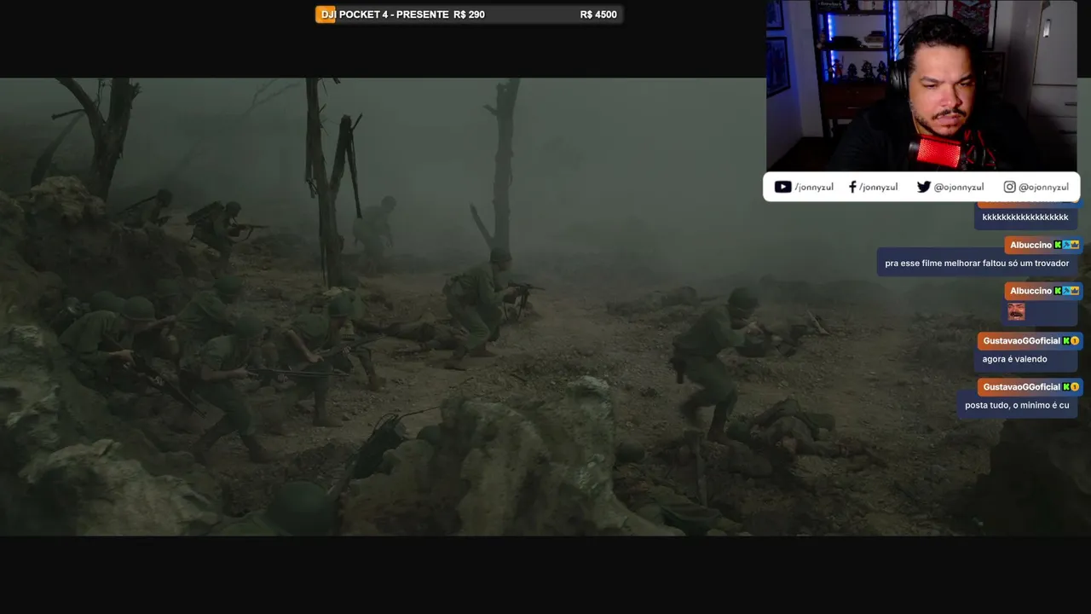1091x614 pixels.
Task: Click the gold badge beside GustavaoGGoficial above "posta tudo"
Action: pyautogui.click(x=1075, y=386)
